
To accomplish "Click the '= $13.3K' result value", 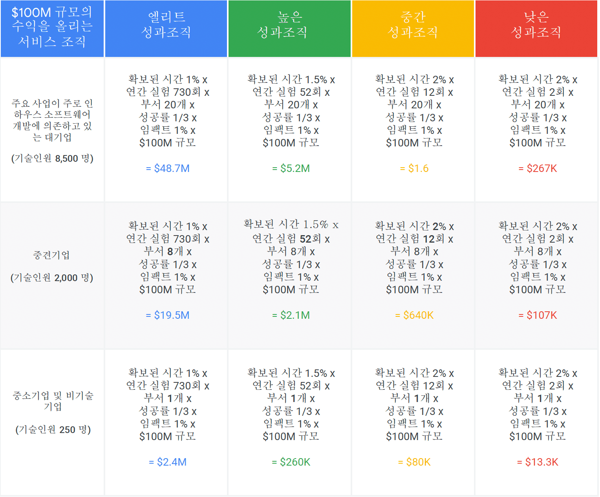I will pos(538,462).
